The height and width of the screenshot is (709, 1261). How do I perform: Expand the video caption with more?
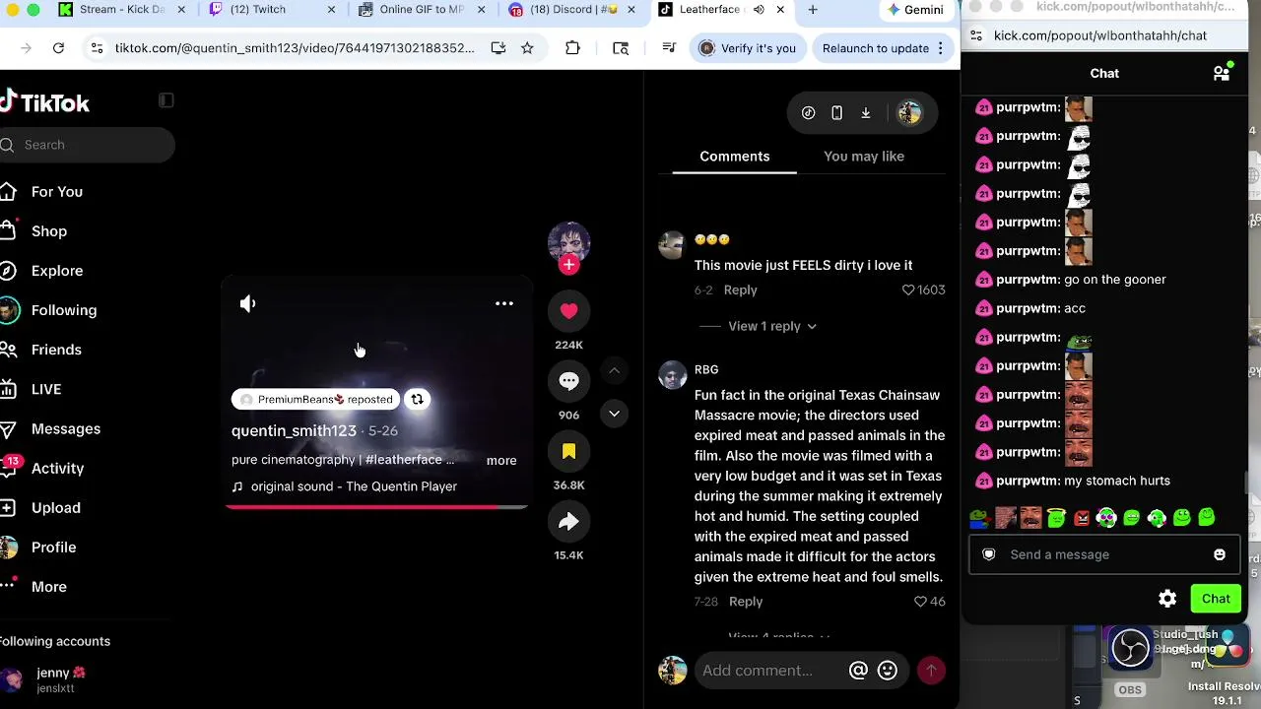point(501,460)
